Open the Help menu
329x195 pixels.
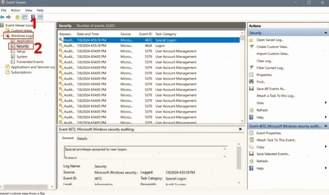click(x=40, y=10)
